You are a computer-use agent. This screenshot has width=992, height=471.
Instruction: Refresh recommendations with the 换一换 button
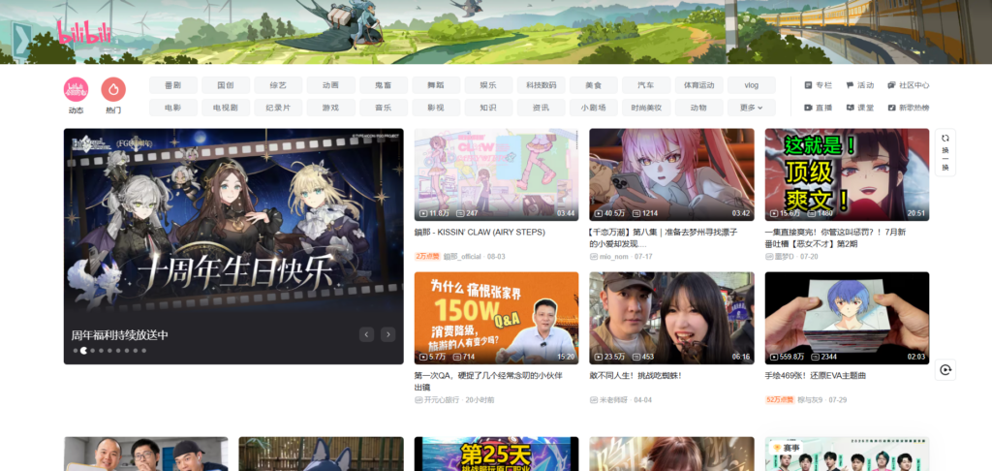click(x=945, y=152)
